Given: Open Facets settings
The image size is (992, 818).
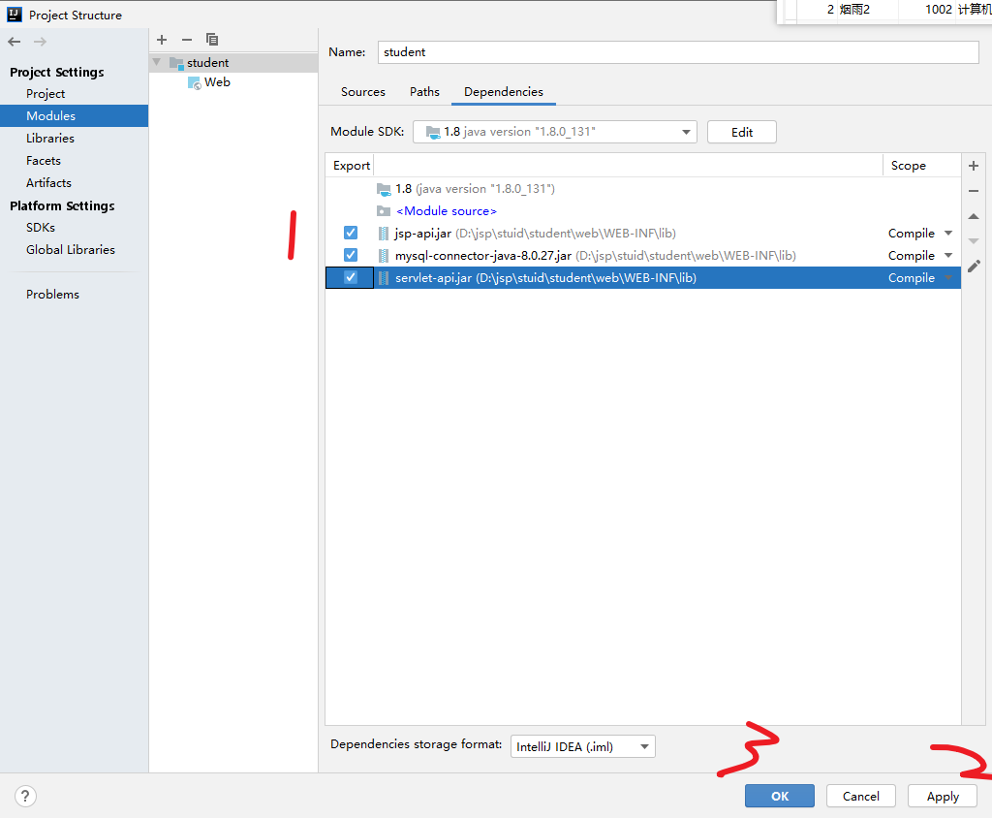Looking at the screenshot, I should click(x=44, y=161).
